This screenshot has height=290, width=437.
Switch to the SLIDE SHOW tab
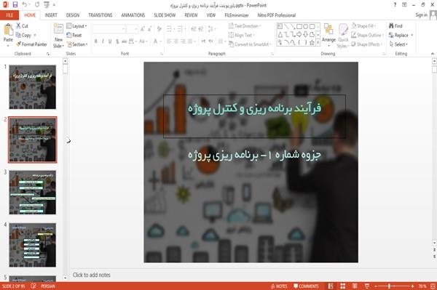tap(165, 15)
